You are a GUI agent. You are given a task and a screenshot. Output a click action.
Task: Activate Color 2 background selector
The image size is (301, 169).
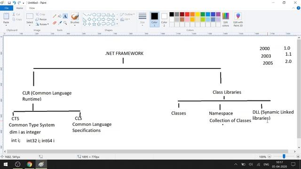164,20
